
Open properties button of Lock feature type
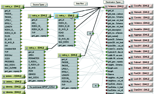click(x=151, y=79)
